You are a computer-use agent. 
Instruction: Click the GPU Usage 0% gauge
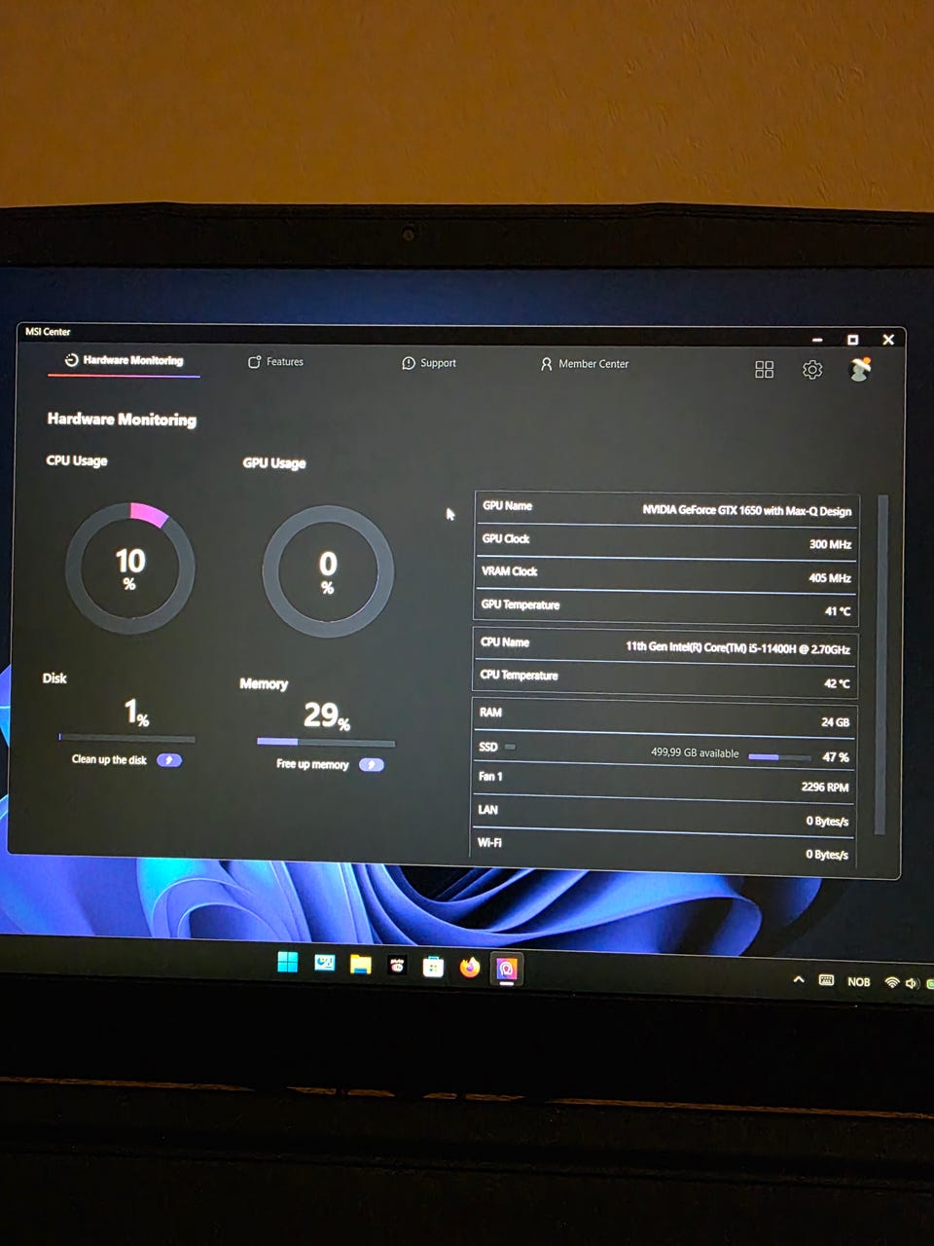[328, 571]
